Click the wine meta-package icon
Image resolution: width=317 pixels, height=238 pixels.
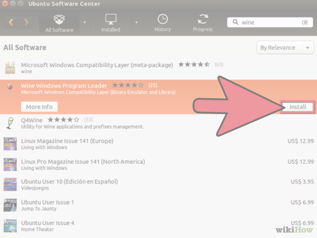click(10, 68)
